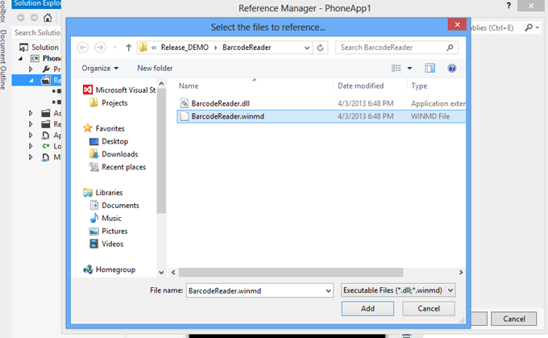Select Libraries in the navigation pane
Image resolution: width=548 pixels, height=338 pixels.
click(103, 193)
